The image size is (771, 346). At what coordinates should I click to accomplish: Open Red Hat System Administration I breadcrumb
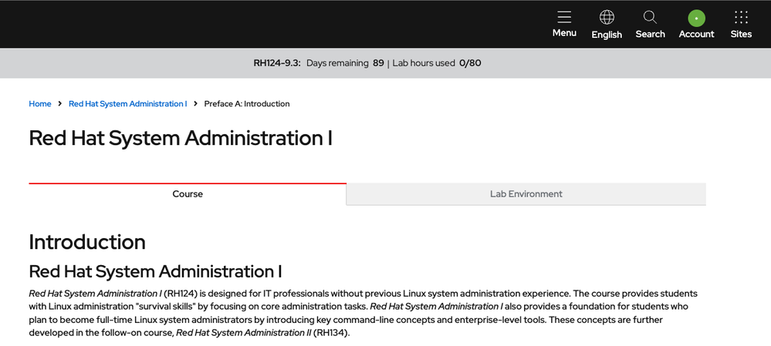(x=128, y=103)
